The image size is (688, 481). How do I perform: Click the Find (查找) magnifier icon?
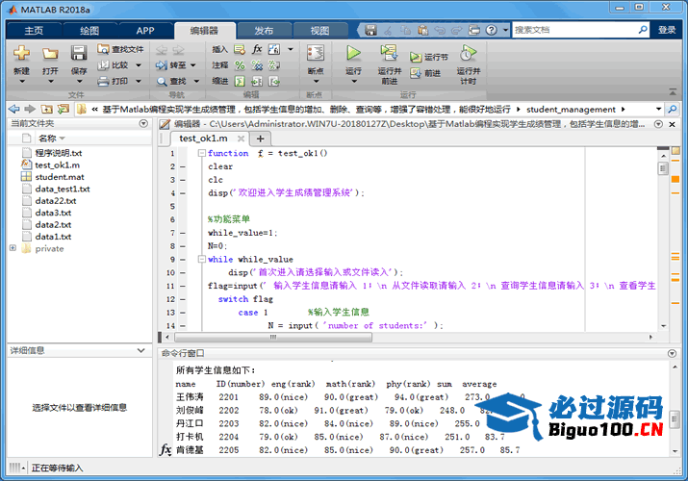pos(162,81)
